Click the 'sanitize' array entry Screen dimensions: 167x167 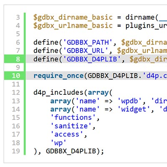click(71, 126)
